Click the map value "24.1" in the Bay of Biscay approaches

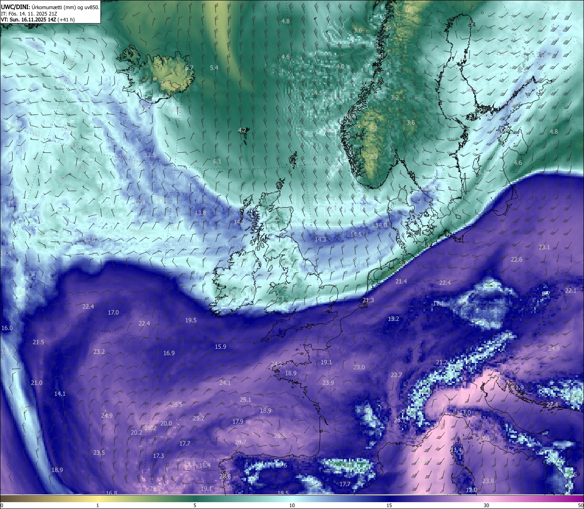225,383
